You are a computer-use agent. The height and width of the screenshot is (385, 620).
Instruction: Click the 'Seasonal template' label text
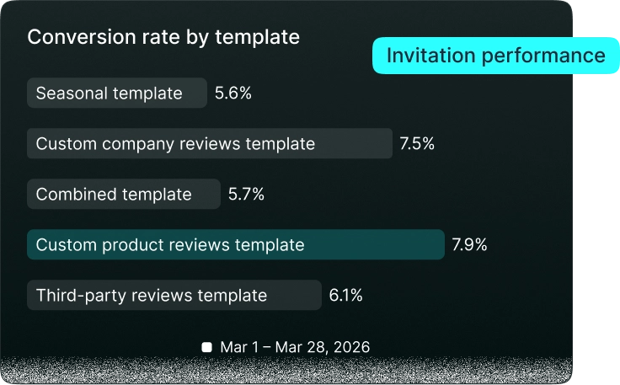(x=110, y=94)
